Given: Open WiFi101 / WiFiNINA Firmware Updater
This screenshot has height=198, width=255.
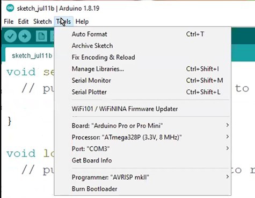Looking at the screenshot, I should point(142,109).
